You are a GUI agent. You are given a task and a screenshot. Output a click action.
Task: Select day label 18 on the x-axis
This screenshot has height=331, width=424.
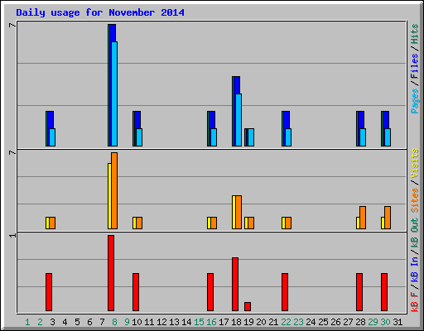[x=236, y=322]
